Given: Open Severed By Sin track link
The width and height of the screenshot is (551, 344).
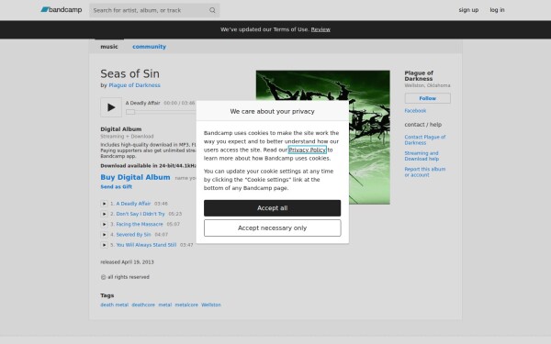Looking at the screenshot, I should pyautogui.click(x=133, y=235).
